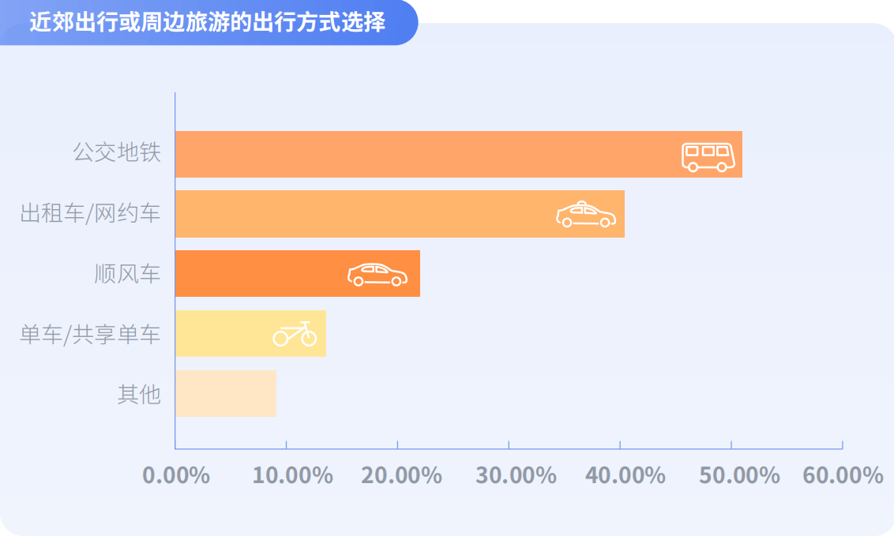Click the 单车/共享单车 category label
This screenshot has width=894, height=536.
90,335
